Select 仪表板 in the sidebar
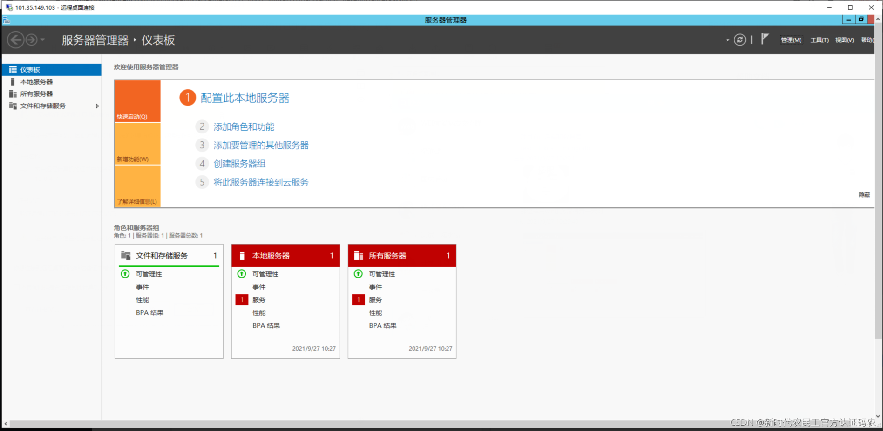Viewport: 883px width, 431px height. [x=52, y=70]
